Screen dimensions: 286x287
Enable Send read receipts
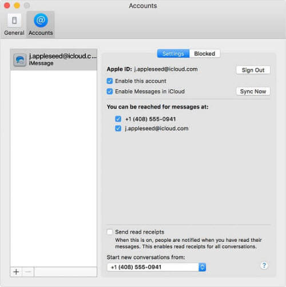click(110, 232)
